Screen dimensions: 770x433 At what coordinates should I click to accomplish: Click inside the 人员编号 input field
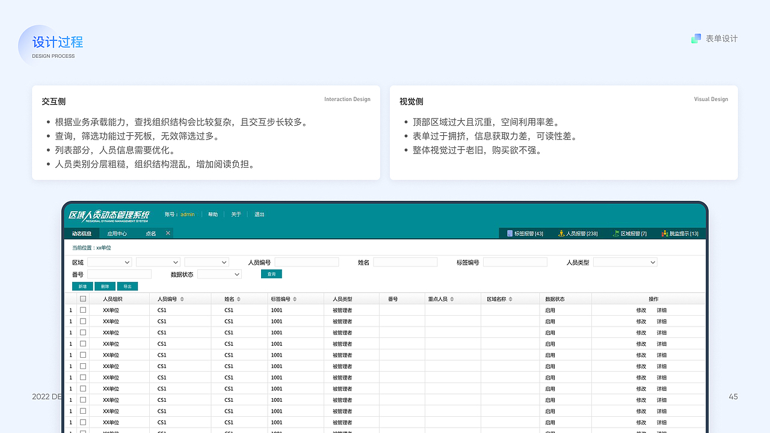[307, 262]
